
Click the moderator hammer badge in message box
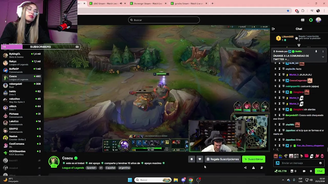tap(278, 163)
